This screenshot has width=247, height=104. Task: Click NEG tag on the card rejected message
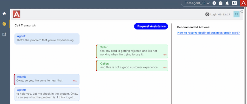click(x=165, y=55)
